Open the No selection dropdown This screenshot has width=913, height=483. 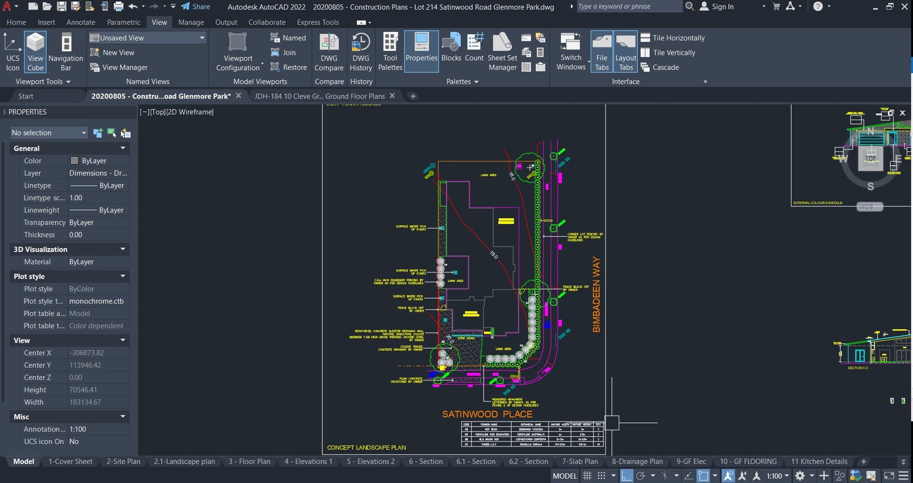click(49, 133)
